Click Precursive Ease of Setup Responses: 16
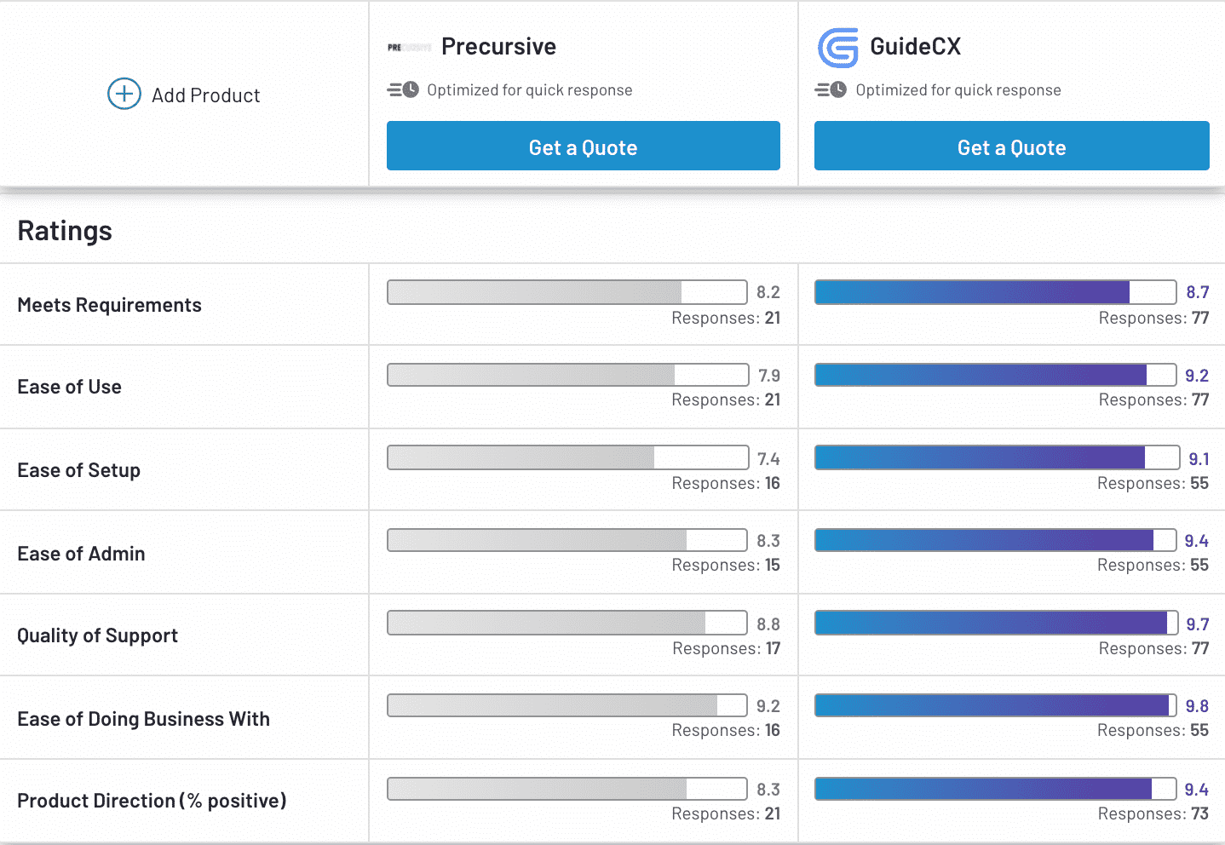The height and width of the screenshot is (845, 1225). (726, 483)
